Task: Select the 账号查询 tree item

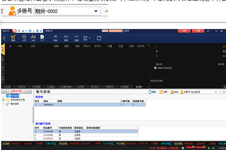Action: pyautogui.click(x=14, y=96)
